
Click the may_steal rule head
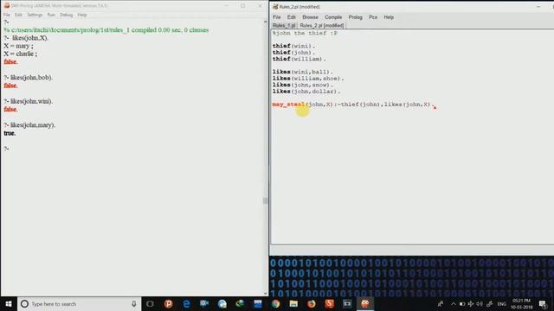point(288,105)
